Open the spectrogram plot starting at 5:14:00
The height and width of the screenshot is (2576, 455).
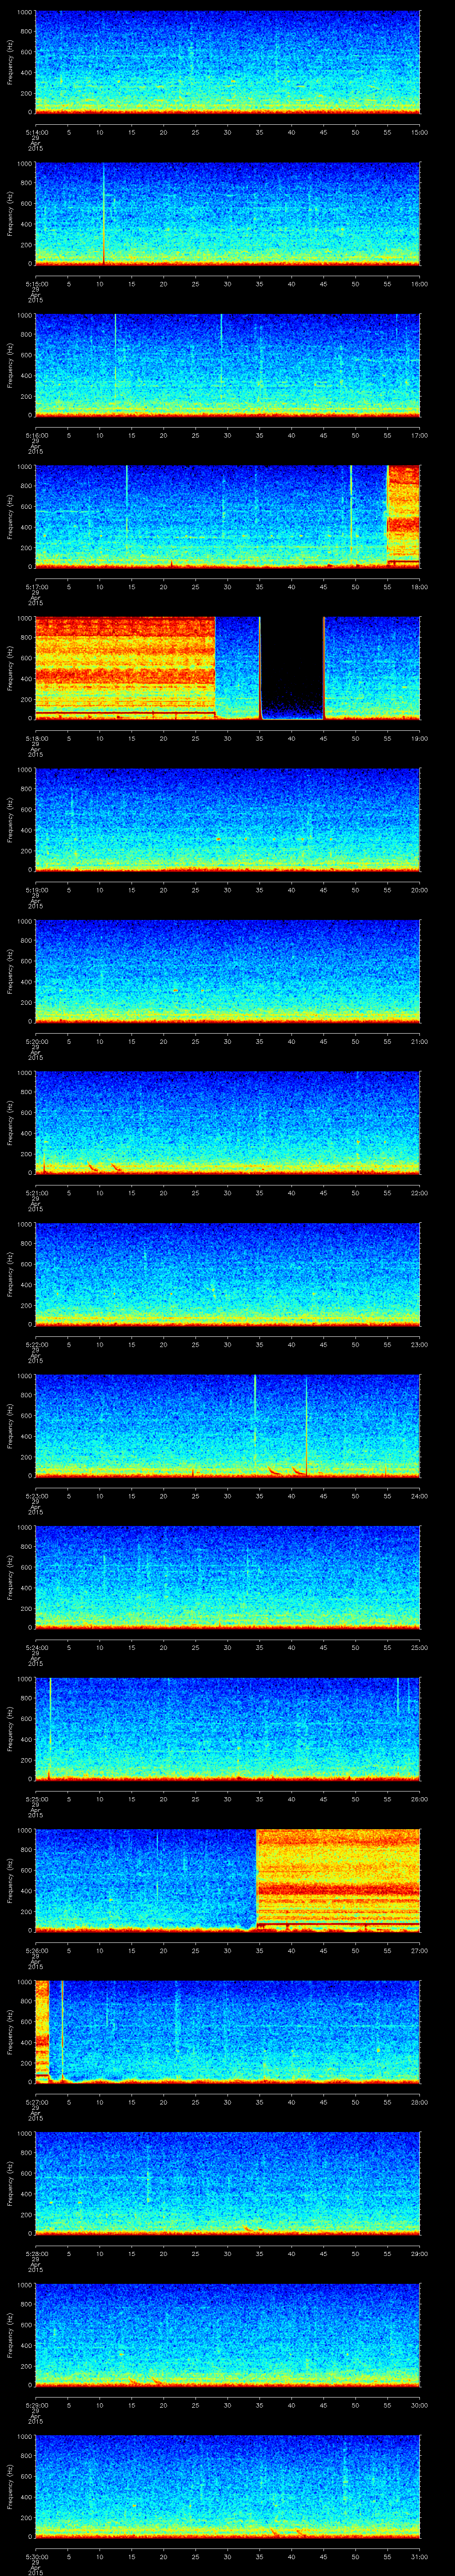227,62
